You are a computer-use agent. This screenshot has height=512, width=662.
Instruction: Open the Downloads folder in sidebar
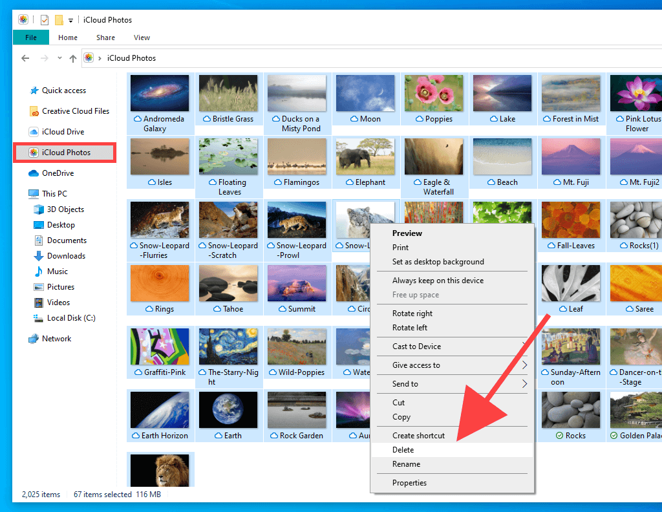pos(66,256)
